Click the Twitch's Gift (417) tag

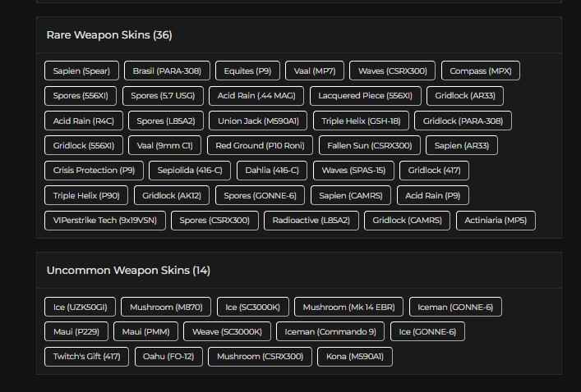[x=86, y=357]
